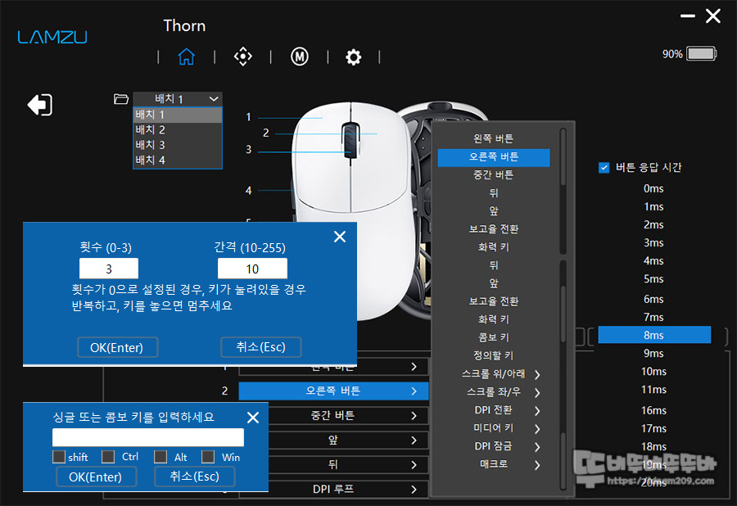Viewport: 737px width, 506px height.
Task: Select 8ms highlighted response time
Action: 653,335
